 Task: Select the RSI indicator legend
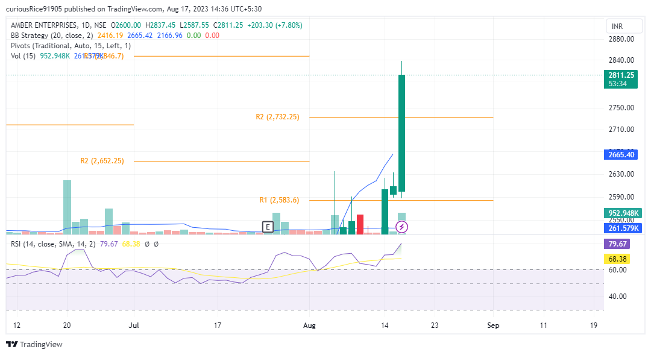tap(53, 244)
